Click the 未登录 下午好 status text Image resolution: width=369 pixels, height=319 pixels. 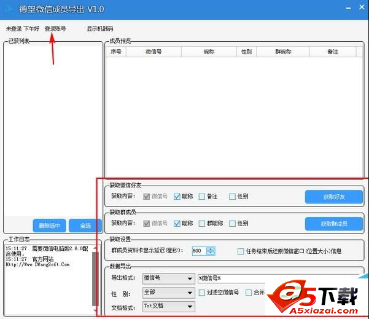click(23, 29)
